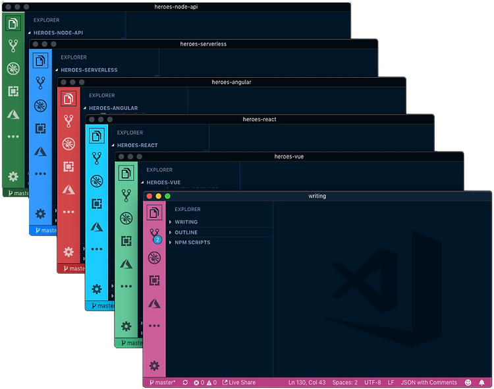494x389 pixels.
Task: Open notifications bell in status bar
Action: pyautogui.click(x=481, y=382)
